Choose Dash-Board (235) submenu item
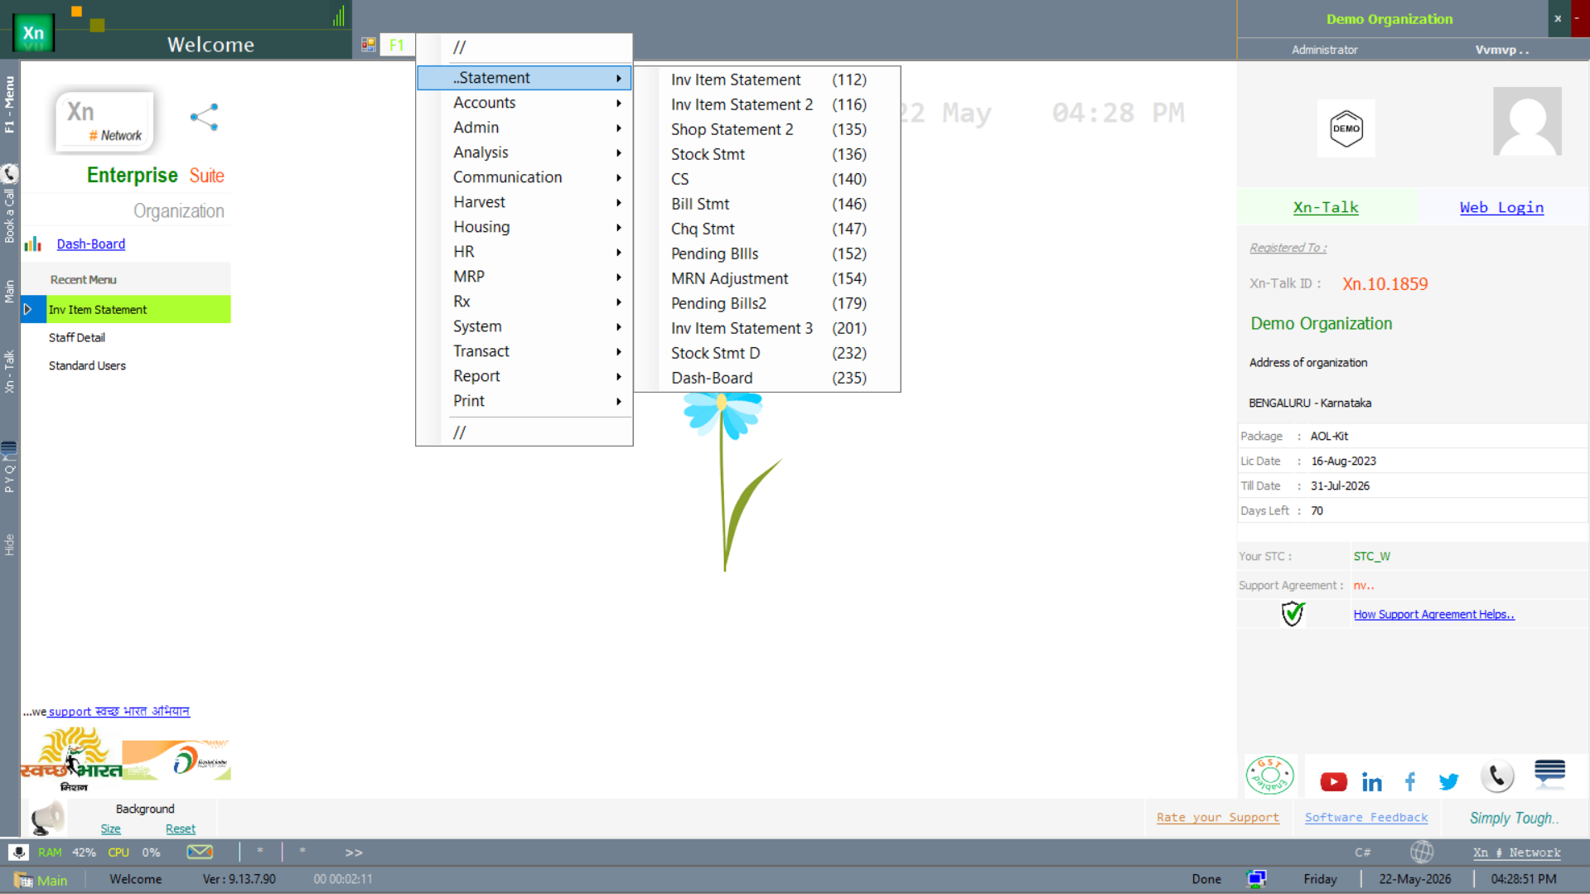This screenshot has width=1590, height=894. 768,378
